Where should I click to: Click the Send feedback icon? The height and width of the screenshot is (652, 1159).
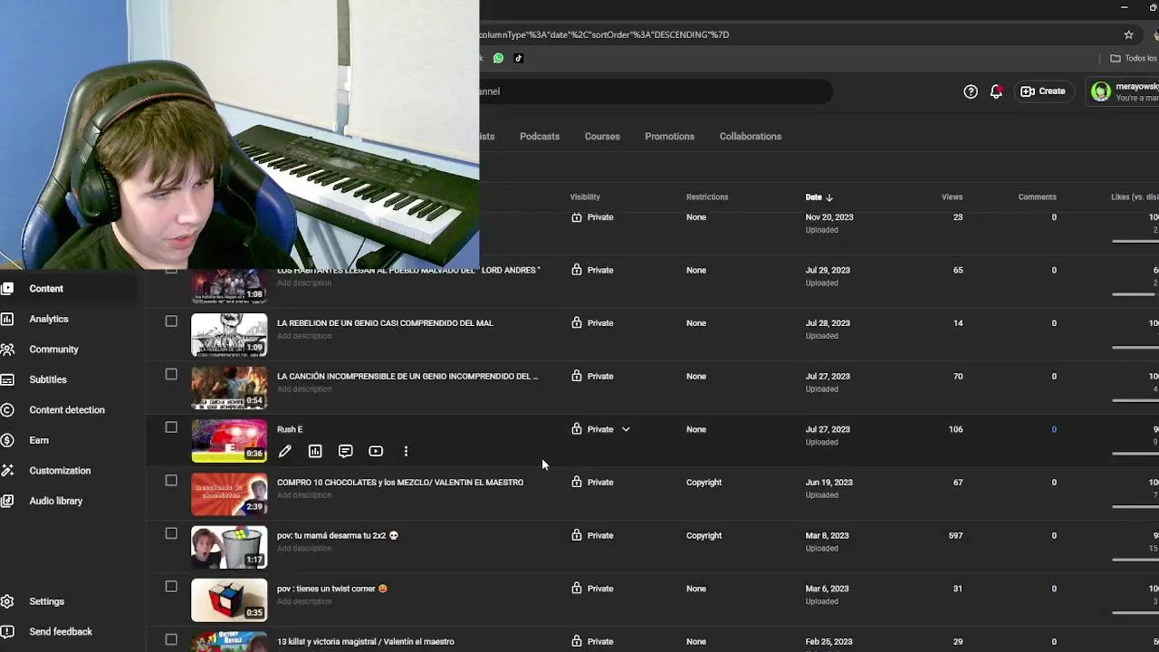click(x=7, y=632)
